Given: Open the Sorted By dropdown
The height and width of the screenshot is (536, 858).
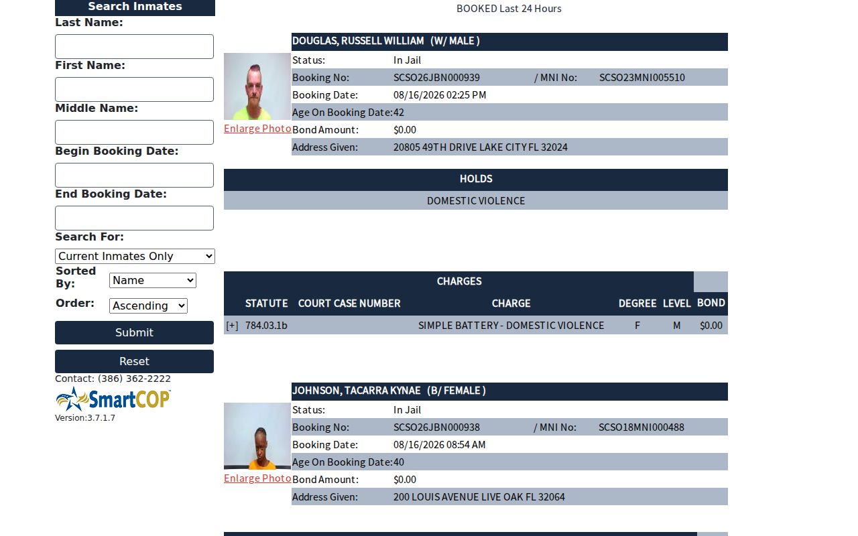Looking at the screenshot, I should pyautogui.click(x=153, y=280).
